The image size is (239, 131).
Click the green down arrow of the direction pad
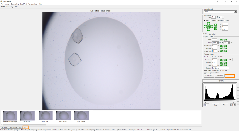click(208, 30)
